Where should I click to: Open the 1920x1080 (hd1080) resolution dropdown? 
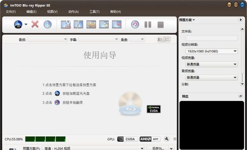212,51
